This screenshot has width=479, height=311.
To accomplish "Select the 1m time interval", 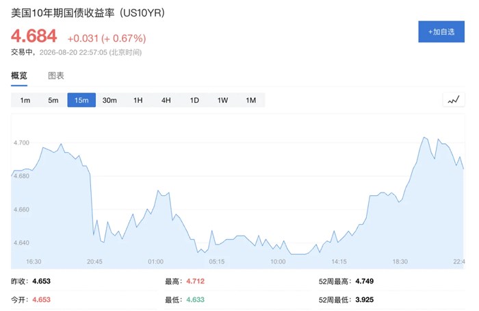I will click(x=25, y=100).
